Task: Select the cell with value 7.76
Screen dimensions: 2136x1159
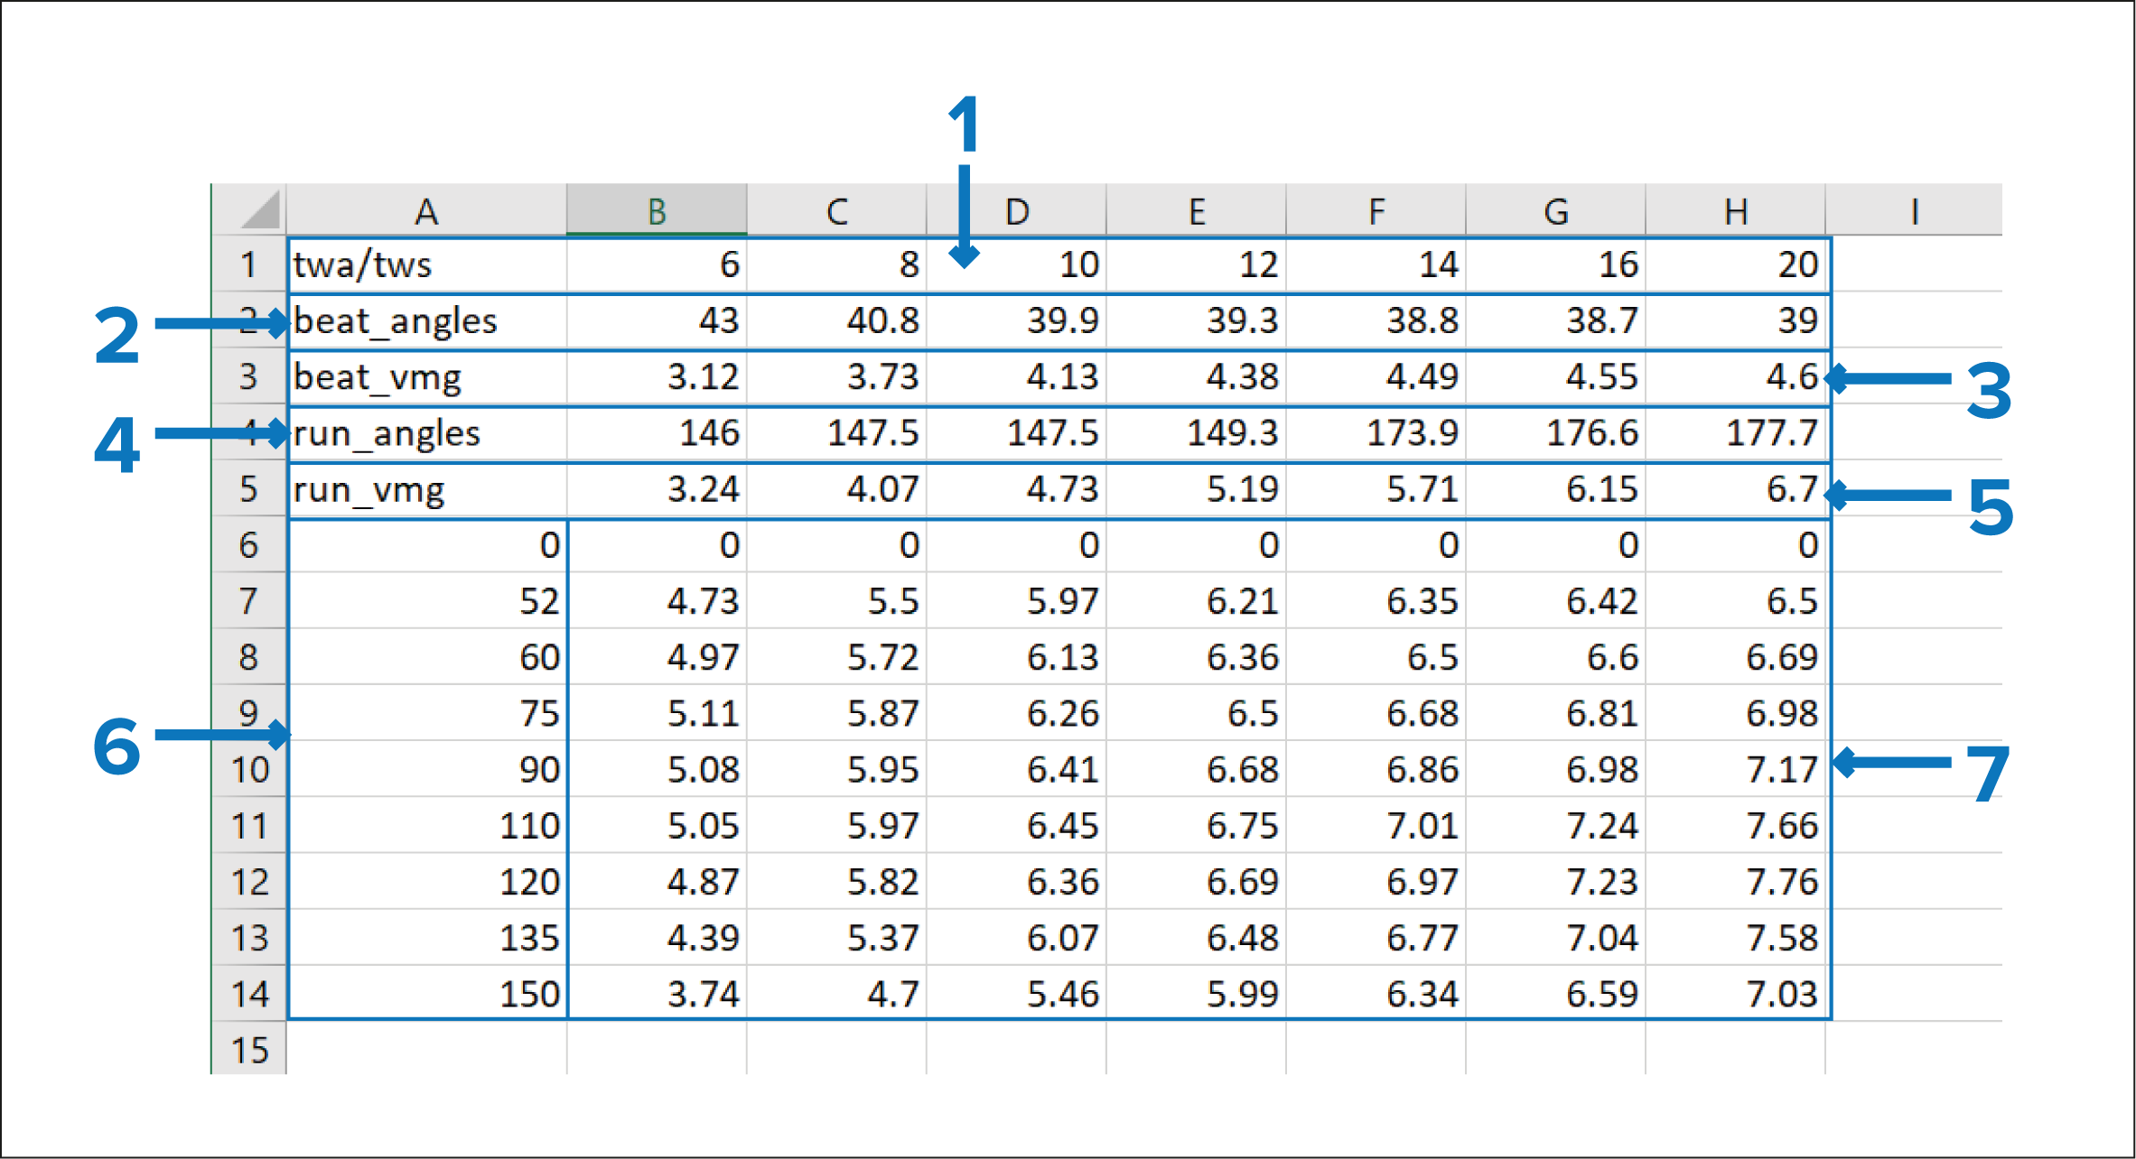Action: point(1736,882)
